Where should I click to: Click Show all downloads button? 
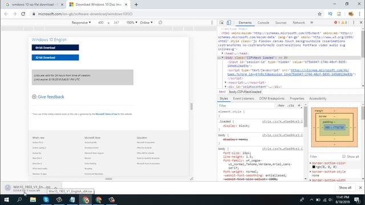[345, 187]
